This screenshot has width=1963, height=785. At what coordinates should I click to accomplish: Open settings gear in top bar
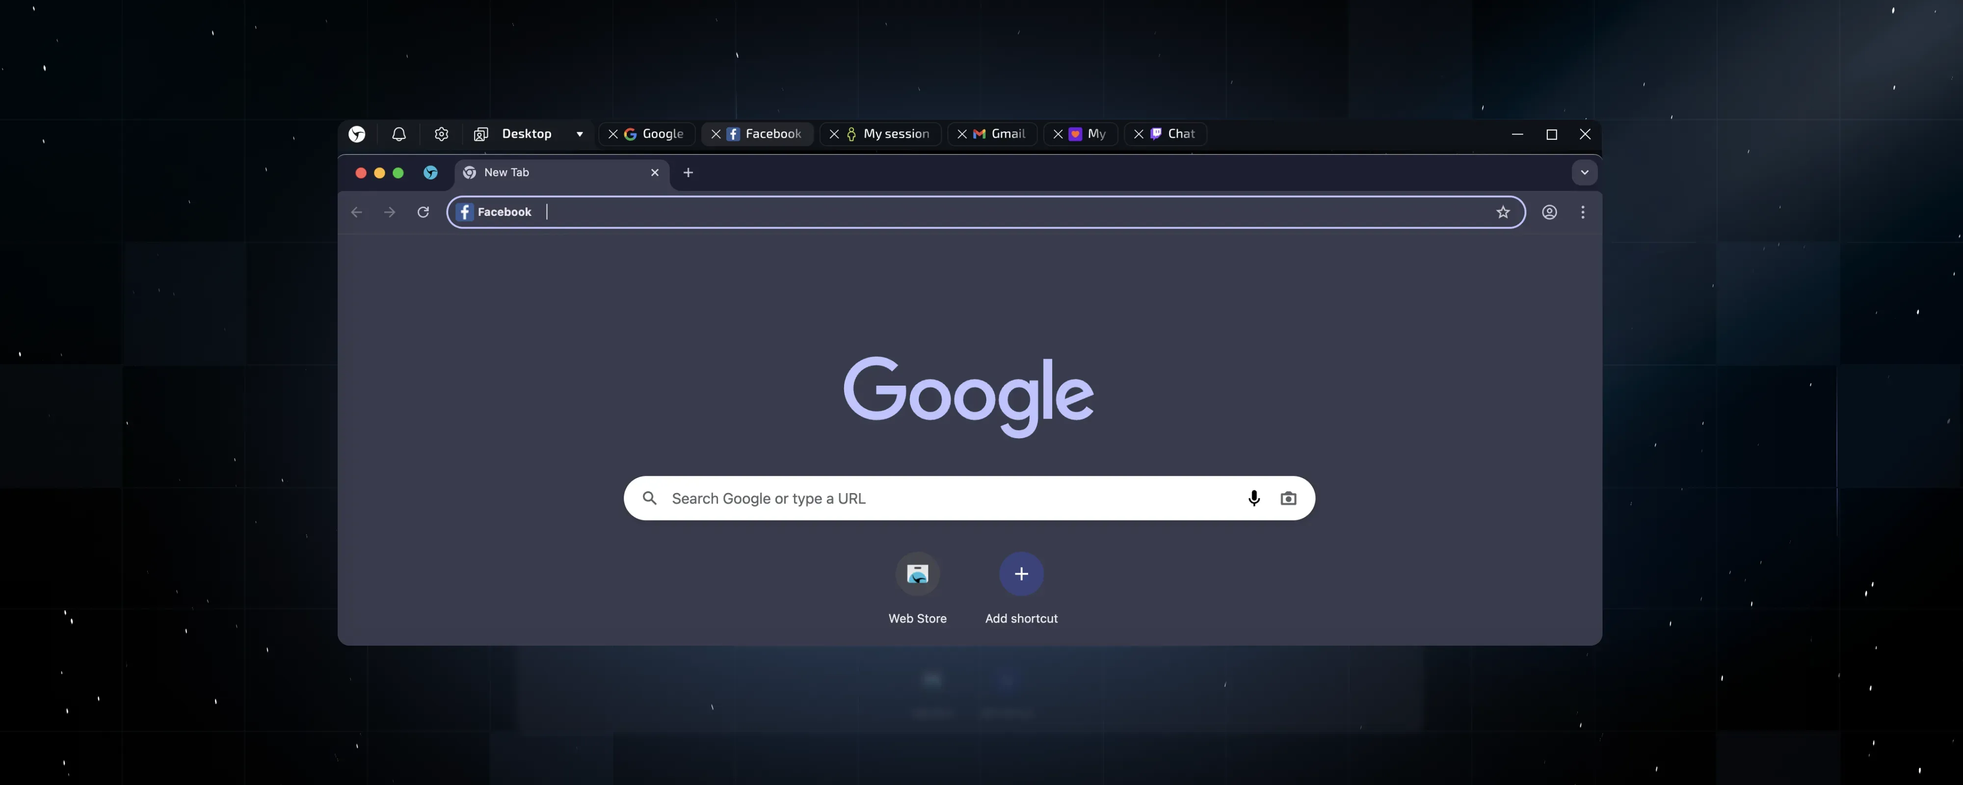(441, 134)
